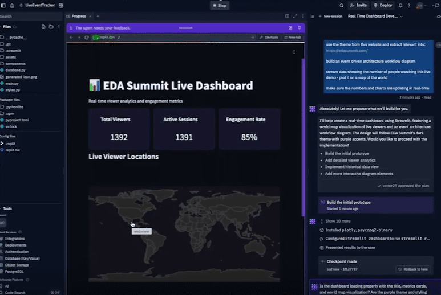Toggle the sidebar panel icon
The image size is (441, 295).
3,5
